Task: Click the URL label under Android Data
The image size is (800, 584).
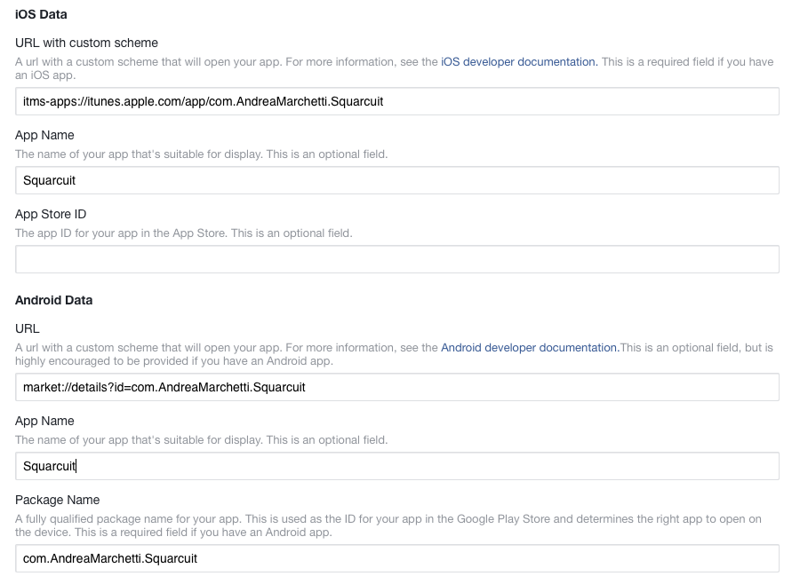Action: (x=27, y=328)
